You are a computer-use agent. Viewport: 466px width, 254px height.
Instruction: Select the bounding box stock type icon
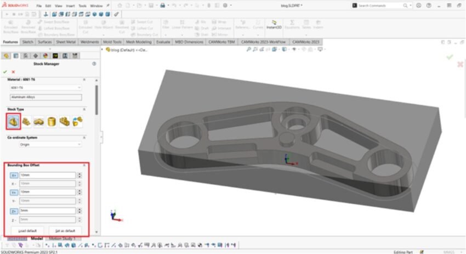tap(14, 121)
